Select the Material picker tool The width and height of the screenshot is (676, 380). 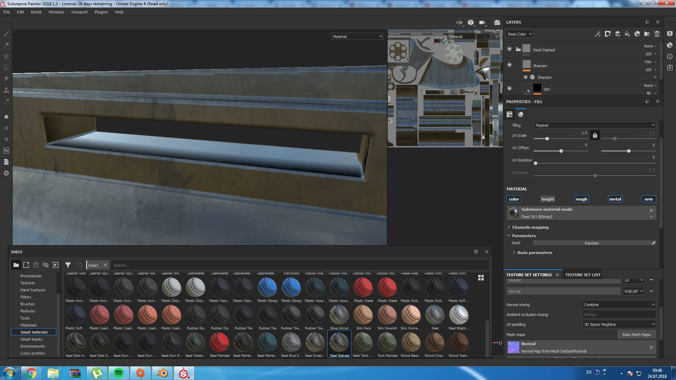pos(6,101)
